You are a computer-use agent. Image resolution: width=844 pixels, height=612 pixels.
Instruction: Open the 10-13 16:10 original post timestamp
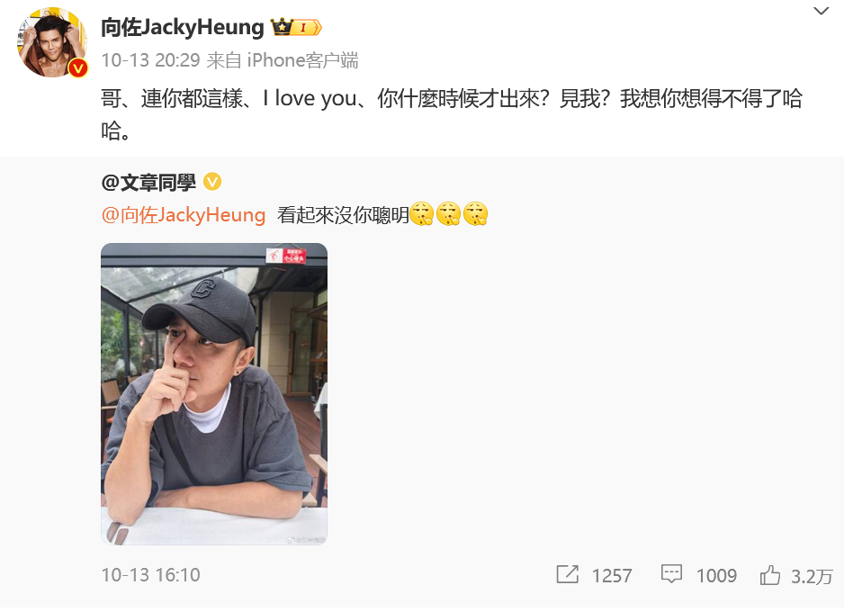(x=151, y=575)
